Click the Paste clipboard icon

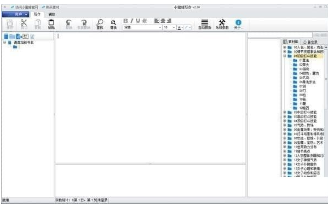pos(51,22)
